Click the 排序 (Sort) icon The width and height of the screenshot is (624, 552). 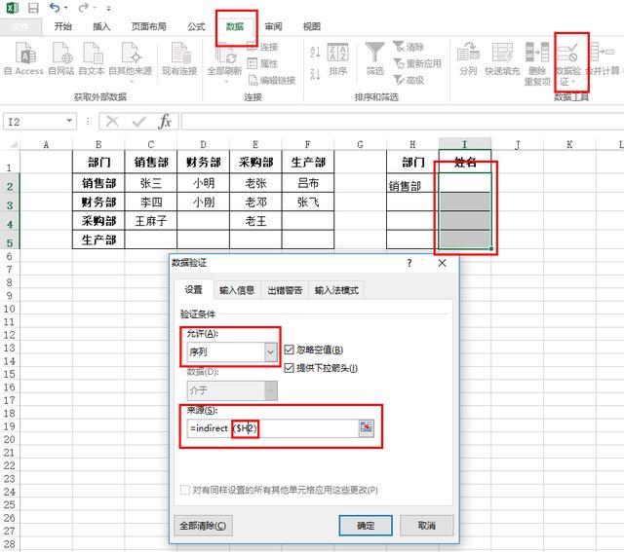(338, 54)
